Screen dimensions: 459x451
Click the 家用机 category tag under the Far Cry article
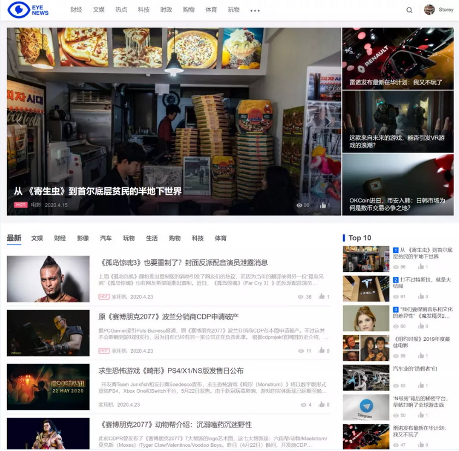[x=117, y=296]
